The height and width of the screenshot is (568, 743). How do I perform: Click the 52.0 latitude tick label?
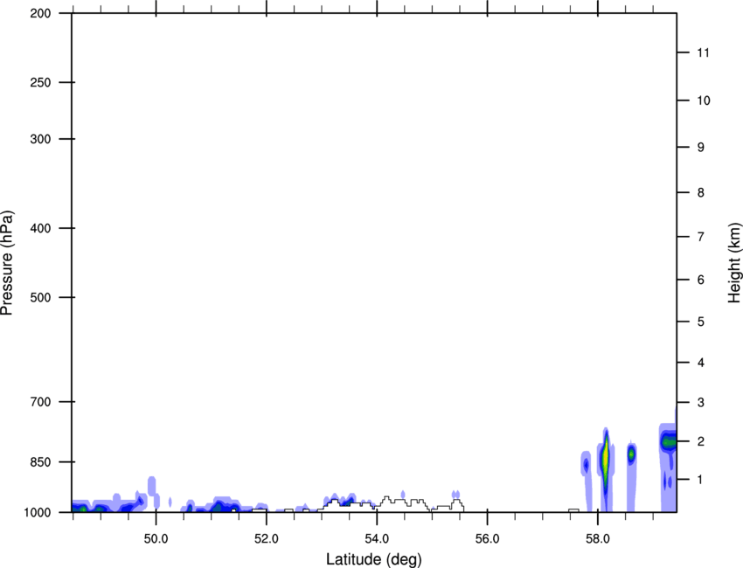[x=267, y=539]
